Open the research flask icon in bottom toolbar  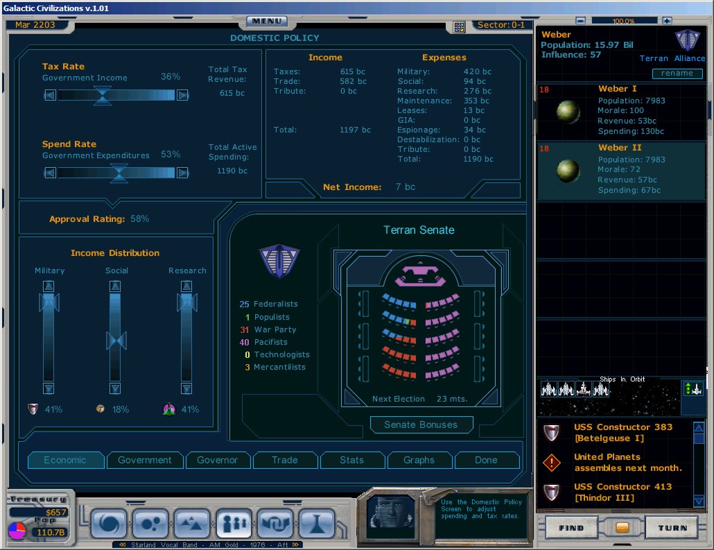317,524
